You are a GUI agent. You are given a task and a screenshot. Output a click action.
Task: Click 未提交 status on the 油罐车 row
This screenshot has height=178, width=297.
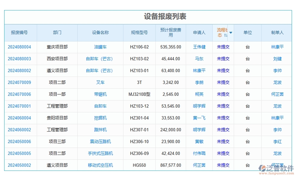[x=223, y=47]
